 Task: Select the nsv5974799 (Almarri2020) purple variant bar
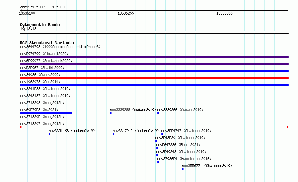coord(154,57)
